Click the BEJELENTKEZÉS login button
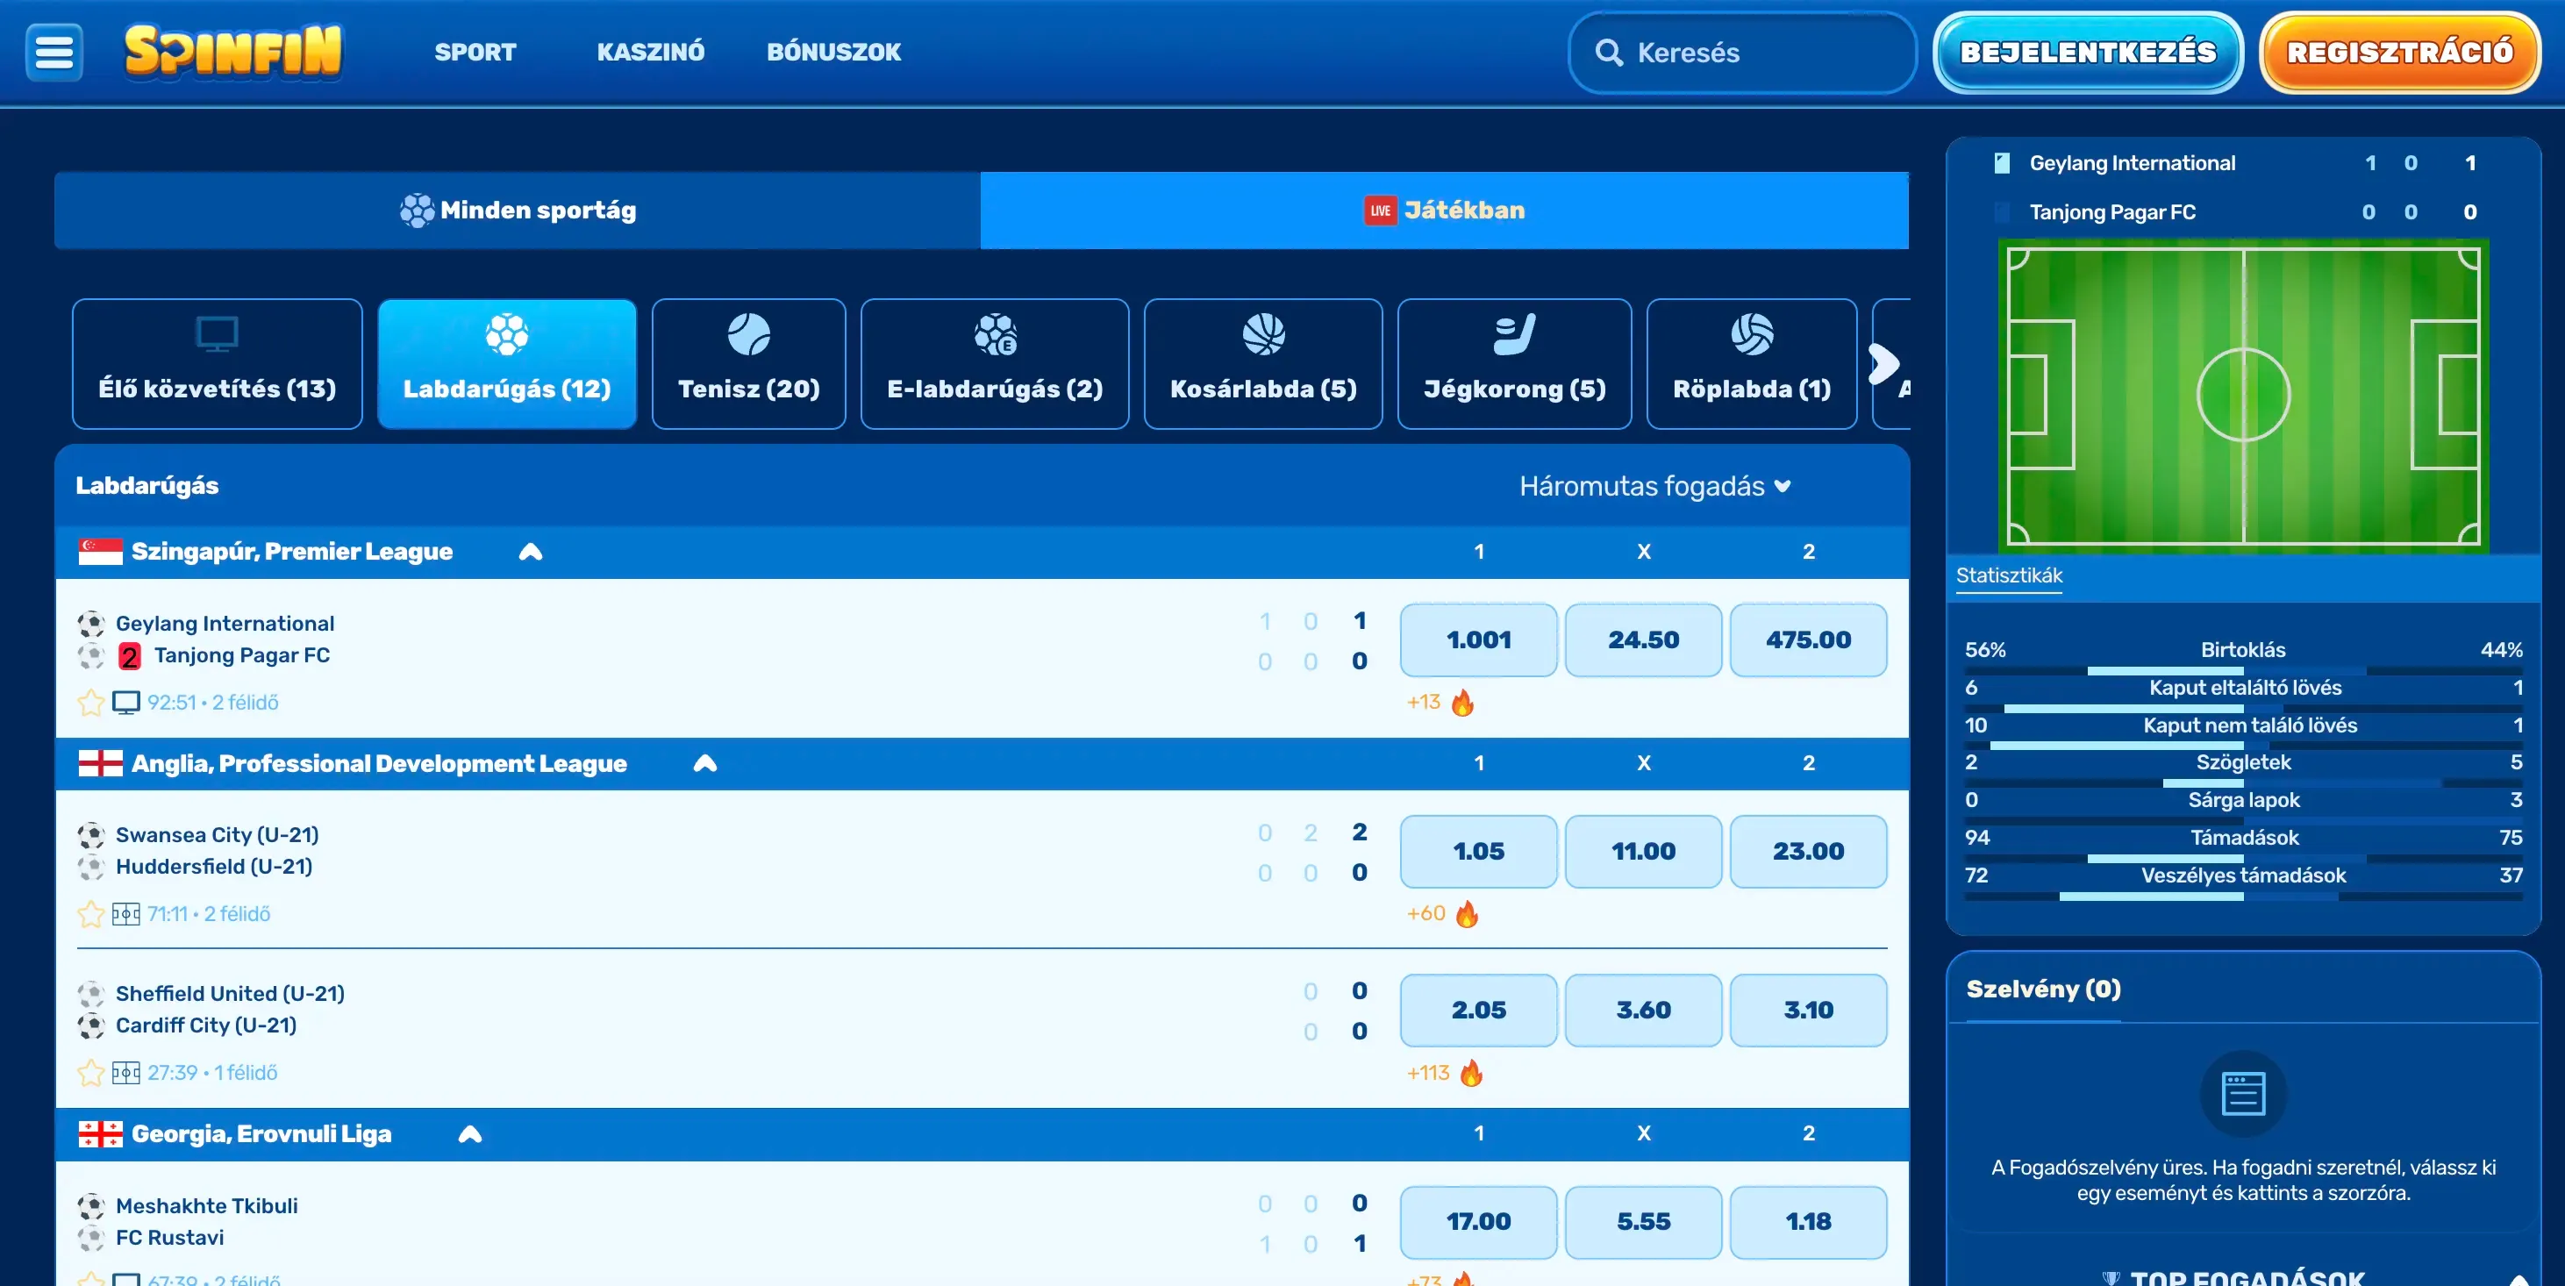The height and width of the screenshot is (1286, 2565). click(x=2088, y=52)
